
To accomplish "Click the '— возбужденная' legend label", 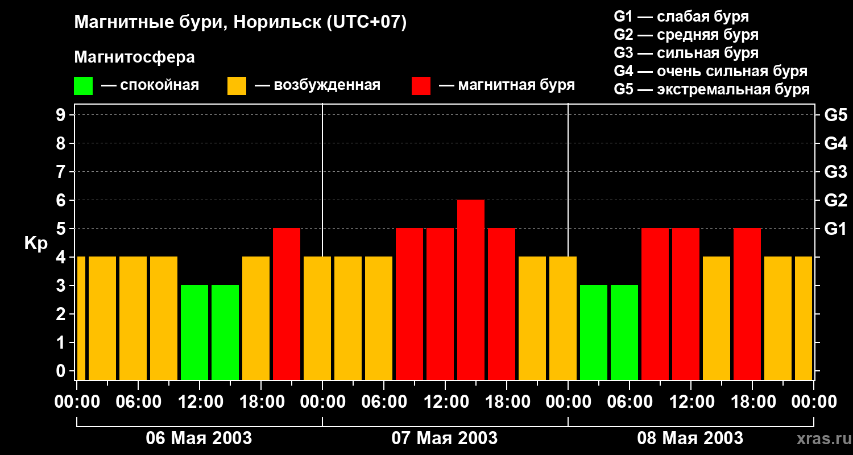I will pyautogui.click(x=317, y=86).
